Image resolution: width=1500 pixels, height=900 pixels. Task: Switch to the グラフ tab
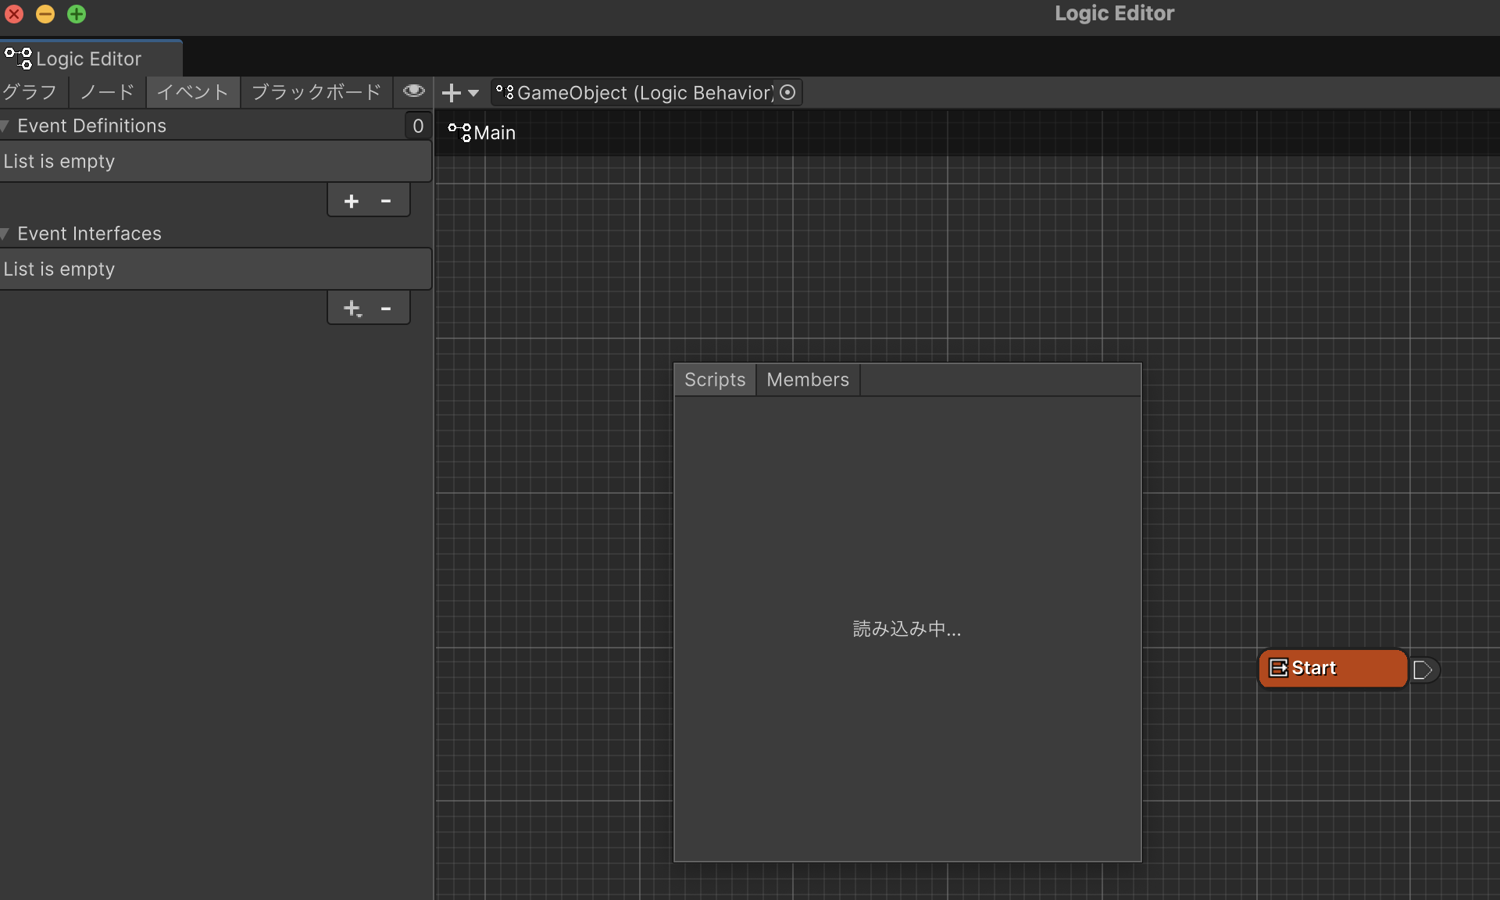click(30, 93)
